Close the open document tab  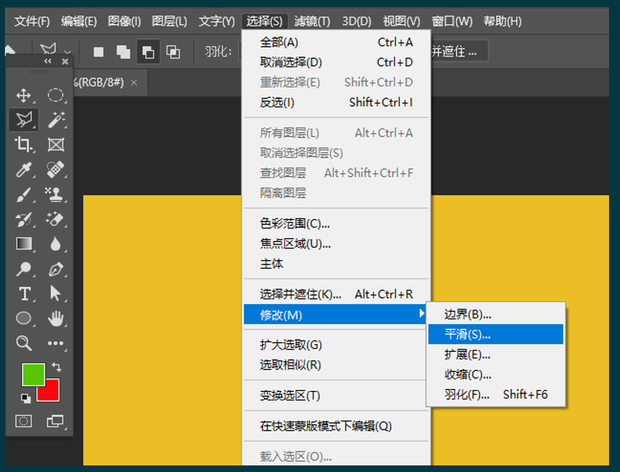pyautogui.click(x=134, y=82)
